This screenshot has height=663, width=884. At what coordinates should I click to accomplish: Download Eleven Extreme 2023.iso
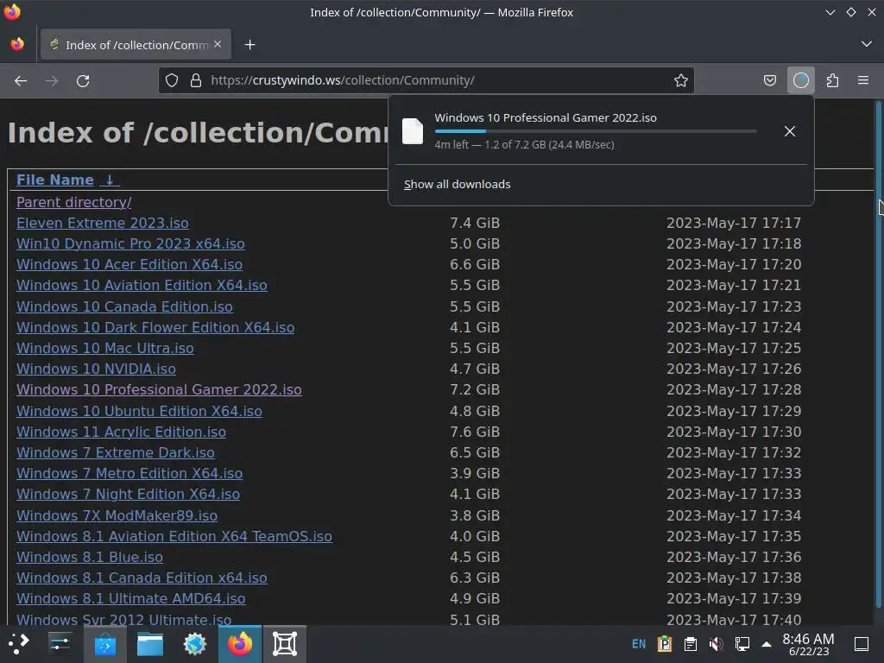(103, 223)
